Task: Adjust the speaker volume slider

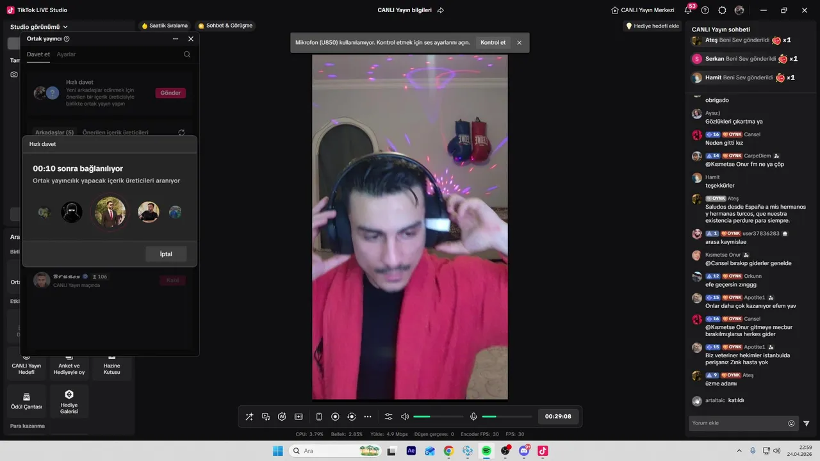Action: point(438,417)
